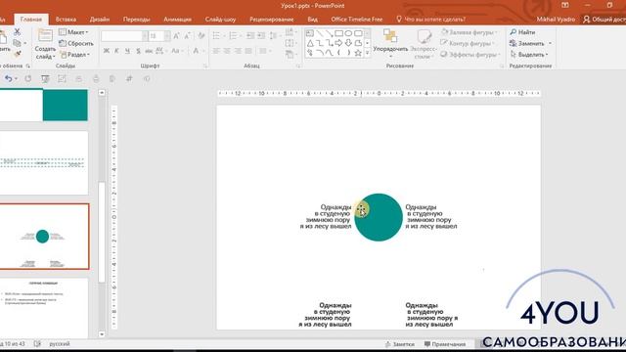Image resolution: width=626 pixels, height=352 pixels.
Task: Click the Cut scissors icon
Action: (x=18, y=32)
